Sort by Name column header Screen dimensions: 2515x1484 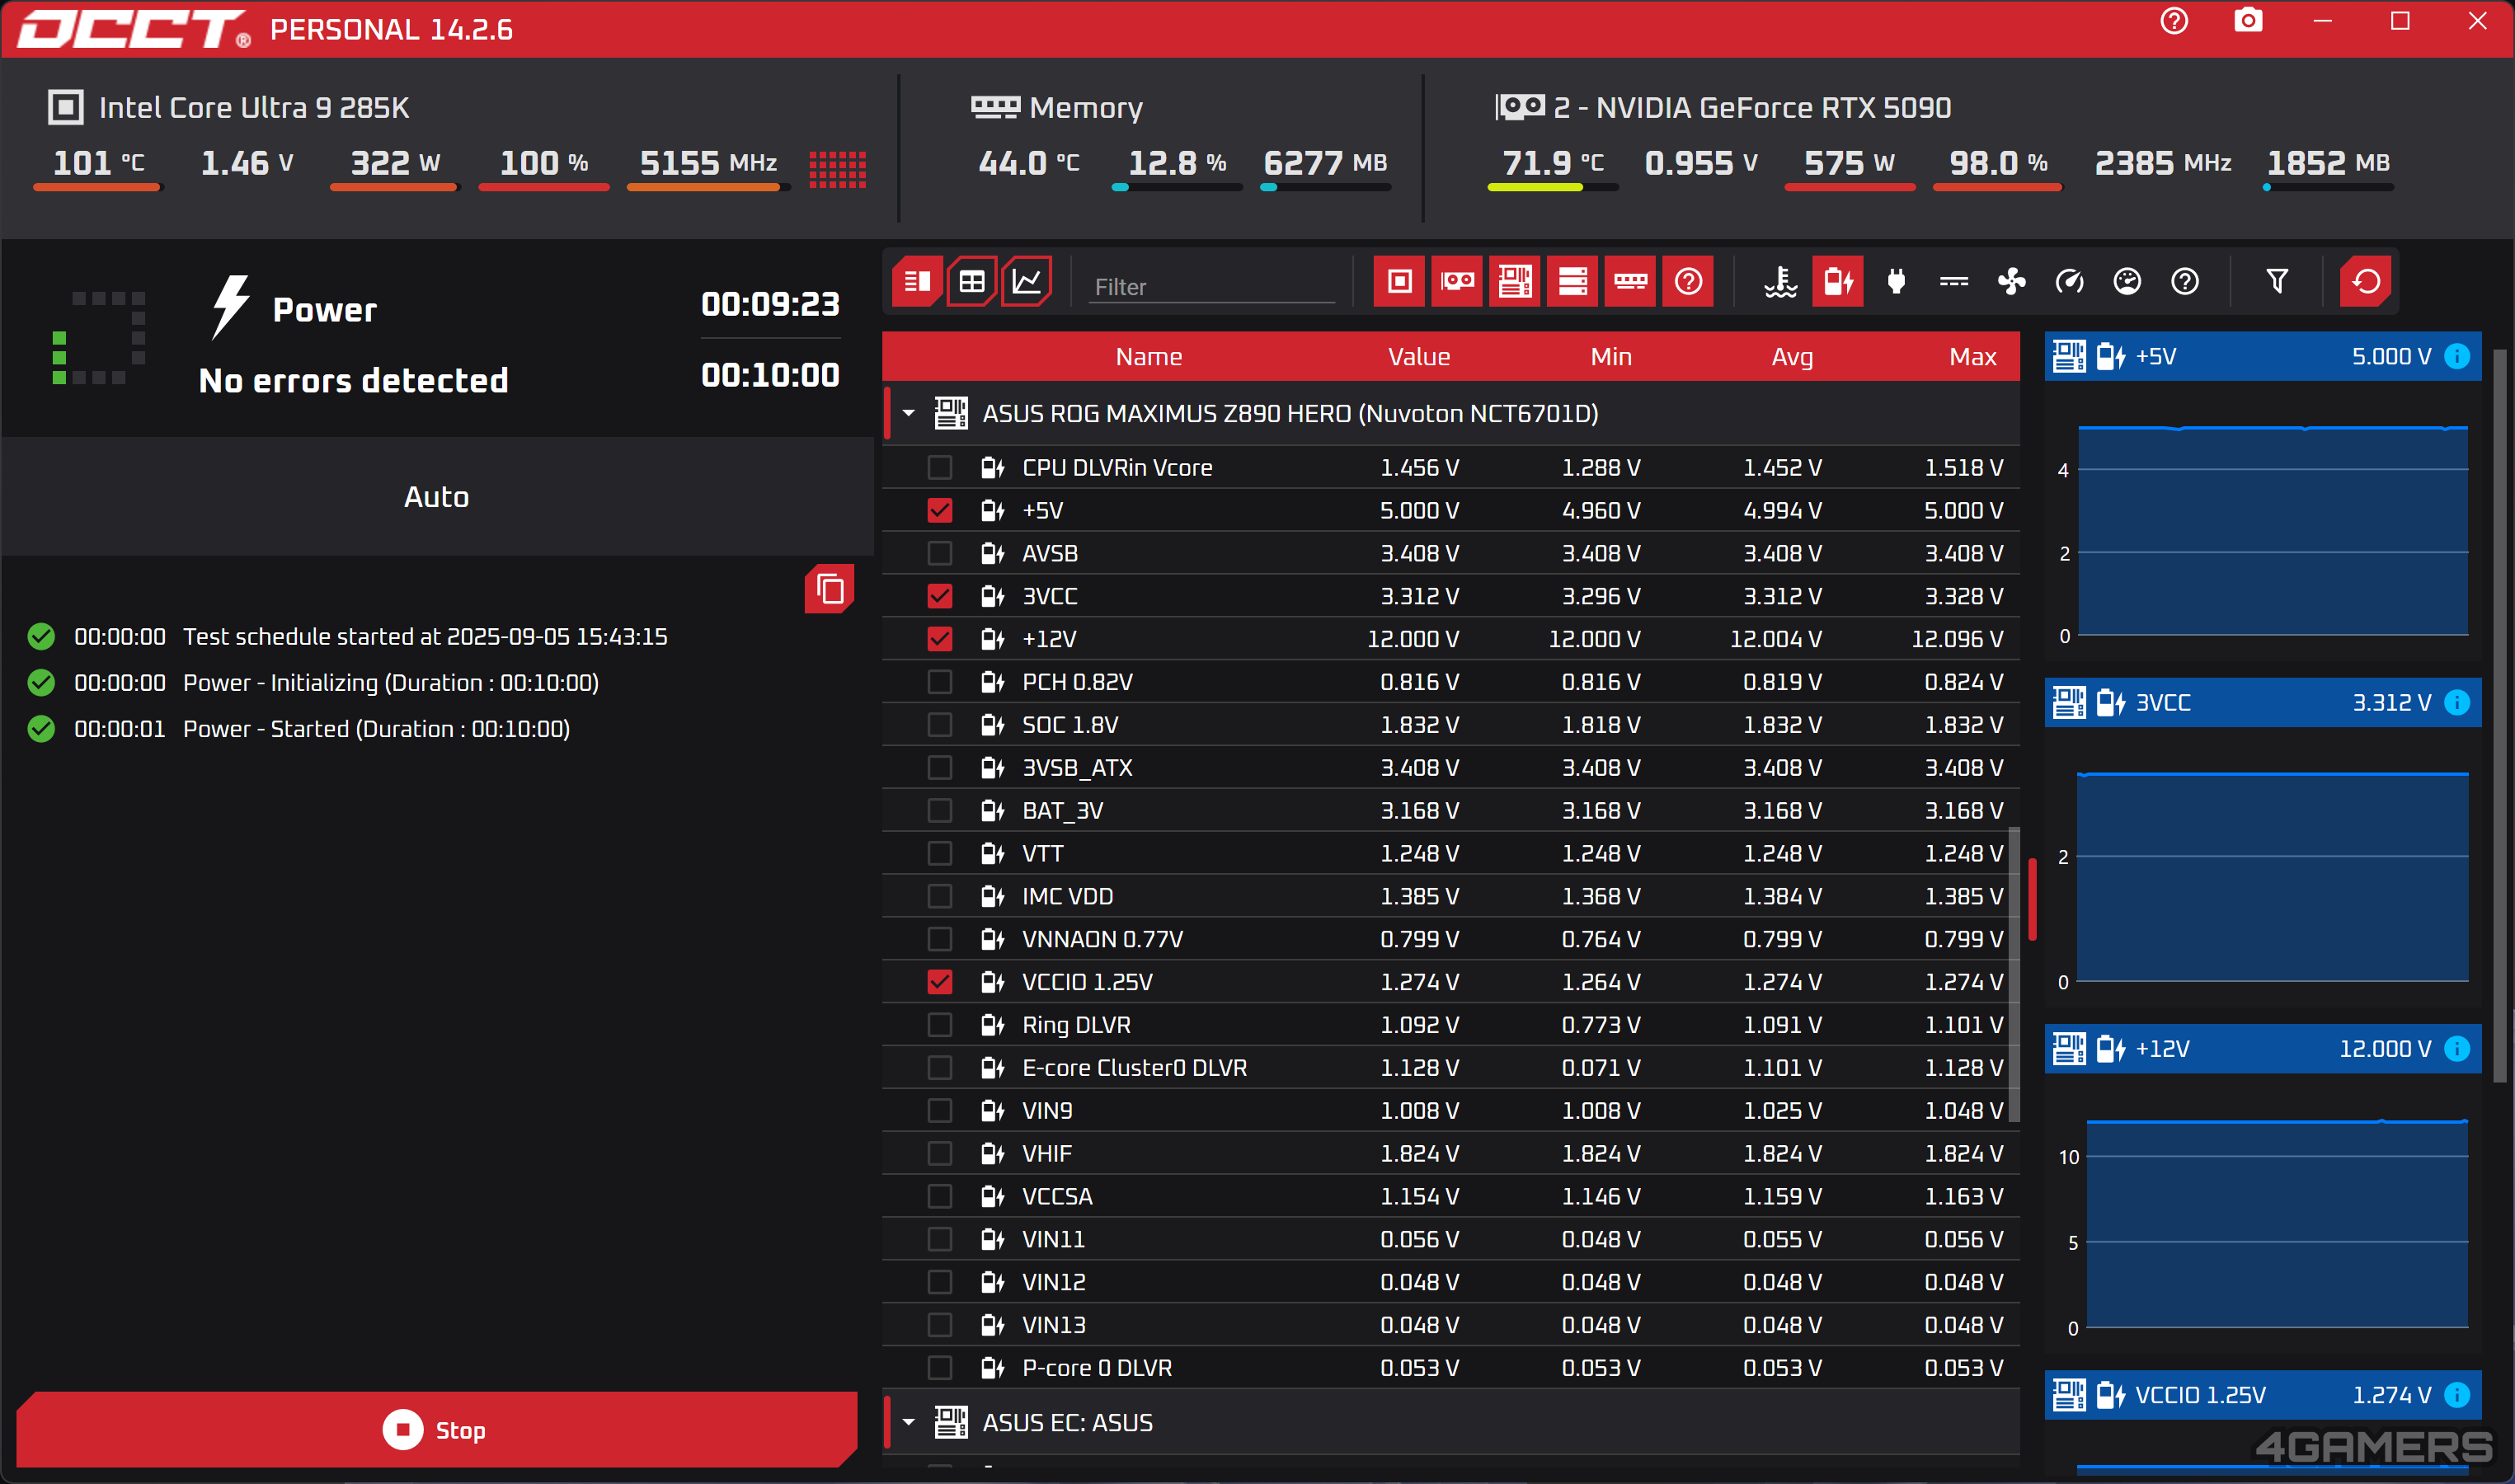[1149, 357]
